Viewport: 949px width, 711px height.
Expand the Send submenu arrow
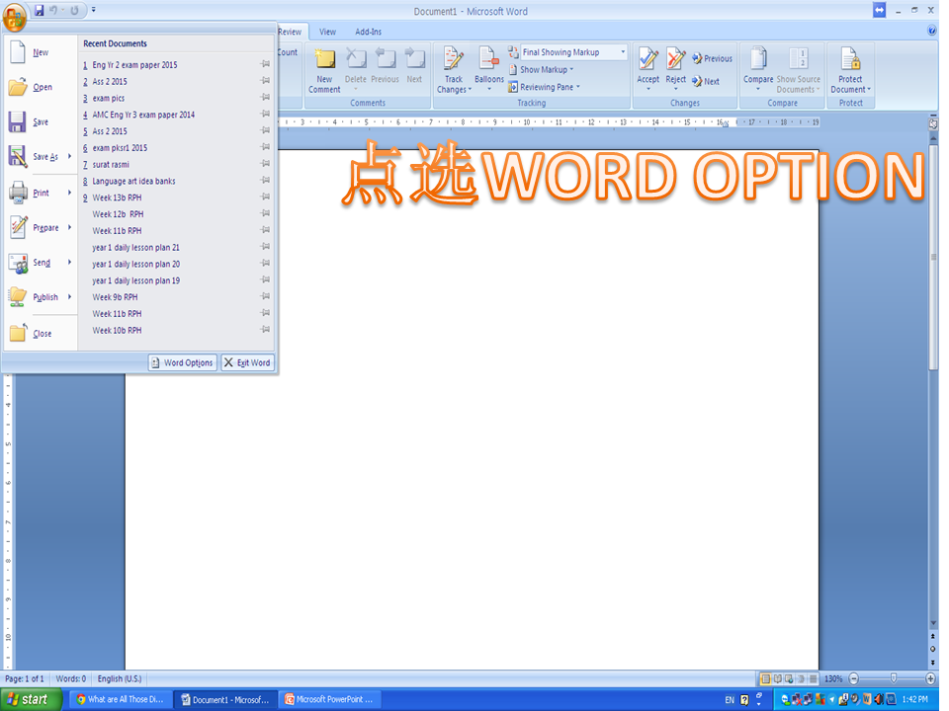[x=69, y=263]
